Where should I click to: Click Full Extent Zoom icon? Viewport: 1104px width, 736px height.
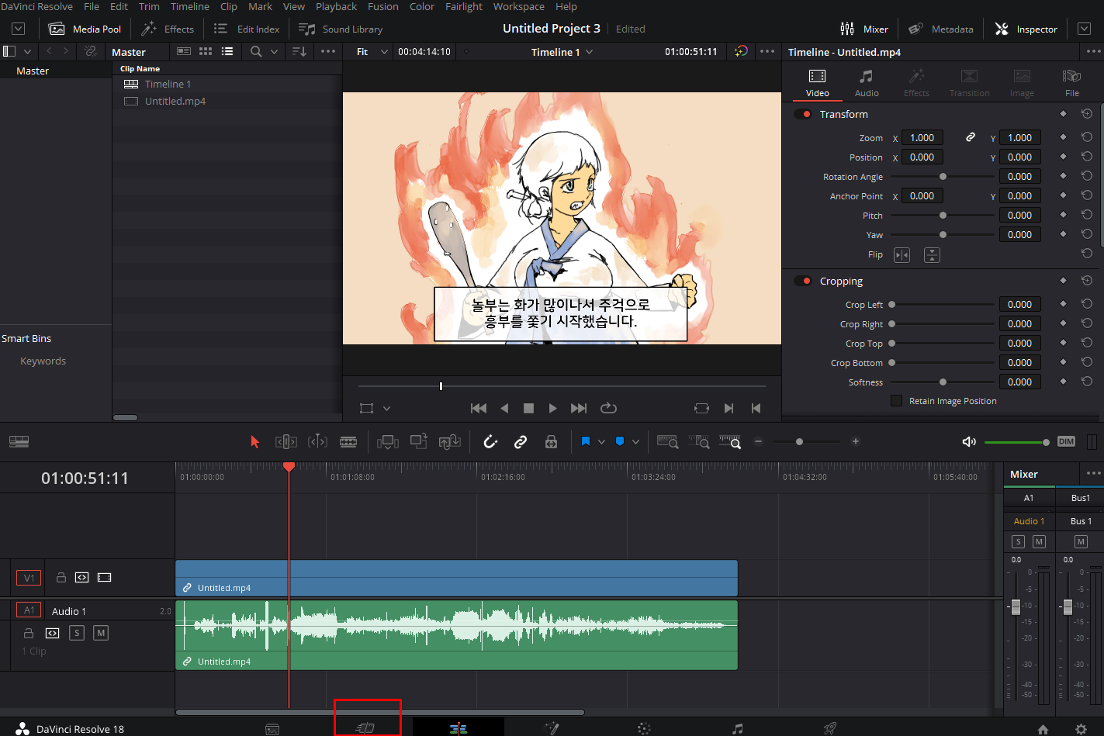coord(668,441)
